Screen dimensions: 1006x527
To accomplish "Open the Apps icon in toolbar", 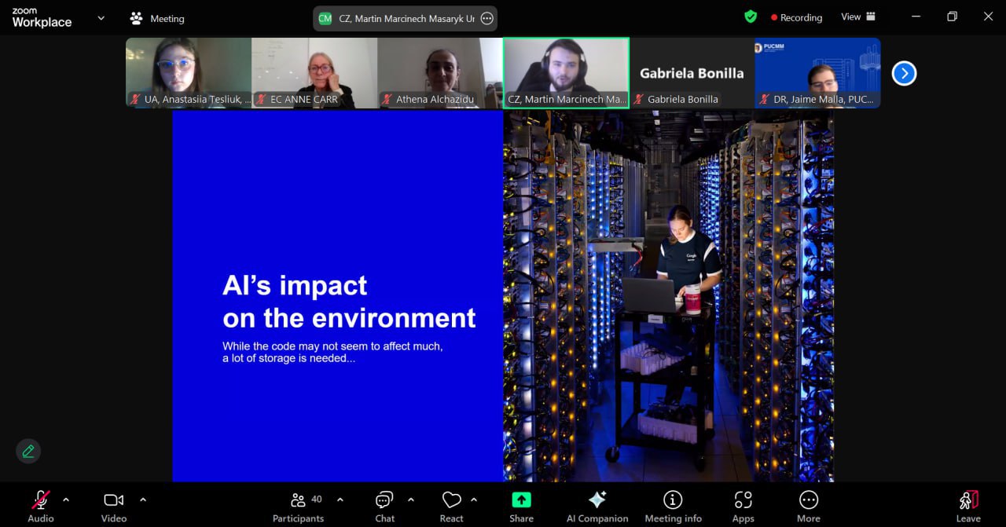I will pyautogui.click(x=743, y=500).
